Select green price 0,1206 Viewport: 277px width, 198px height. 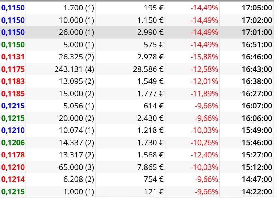tap(13, 143)
